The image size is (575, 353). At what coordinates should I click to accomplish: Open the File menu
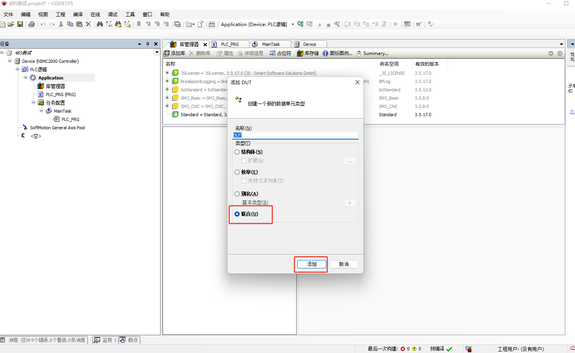tap(8, 14)
